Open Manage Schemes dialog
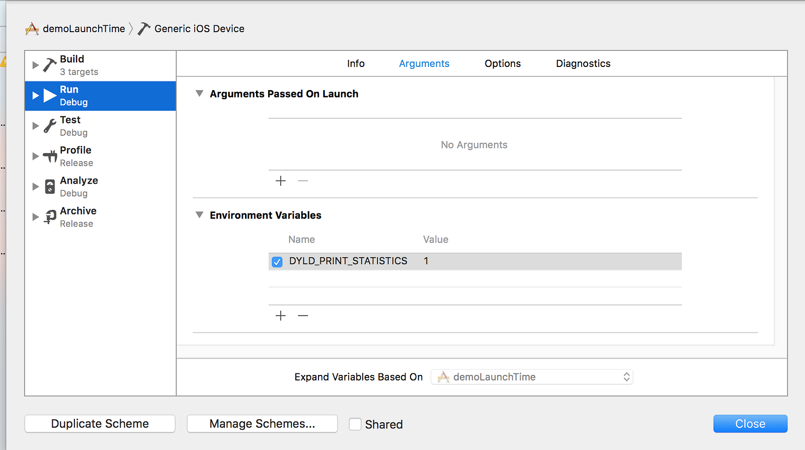Image resolution: width=805 pixels, height=450 pixels. [x=262, y=424]
